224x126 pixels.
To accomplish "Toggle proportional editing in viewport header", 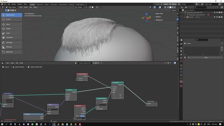I will (x=97, y=7).
